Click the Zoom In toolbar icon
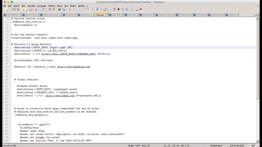Screen dimensions: 262x147 point(70,9)
